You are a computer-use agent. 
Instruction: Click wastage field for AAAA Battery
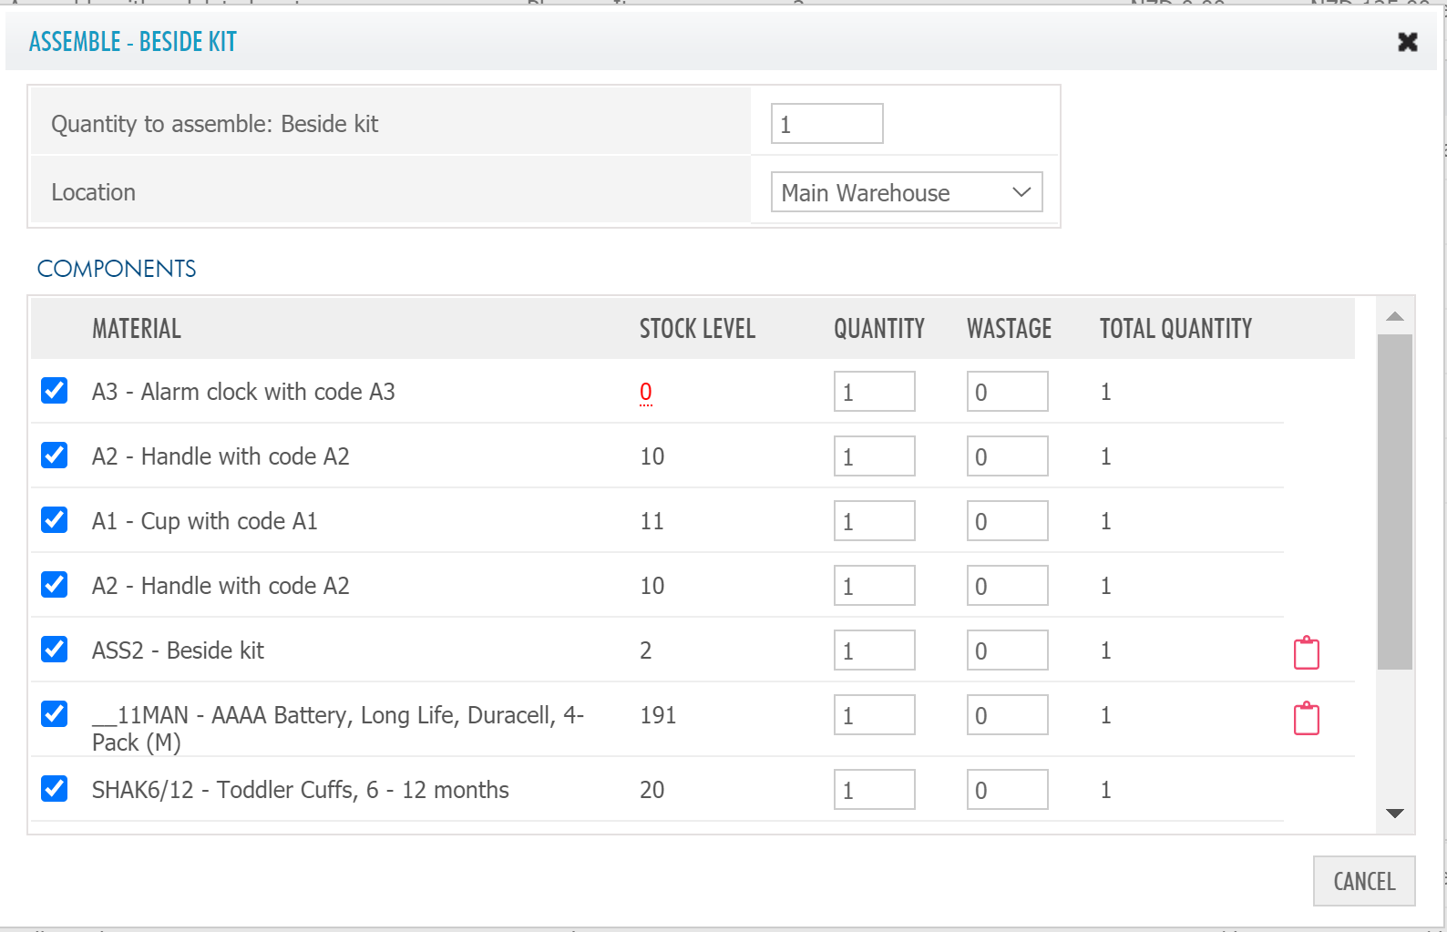coord(1007,715)
